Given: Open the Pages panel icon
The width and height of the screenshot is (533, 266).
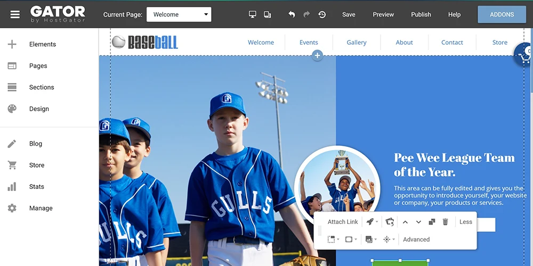Looking at the screenshot, I should (x=12, y=66).
